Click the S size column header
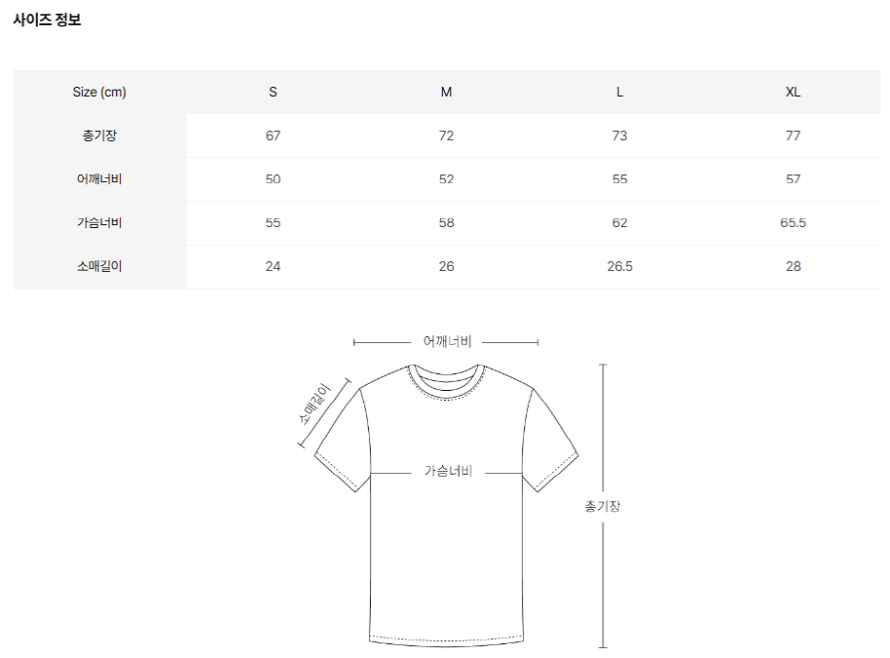This screenshot has height=658, width=890. 273,92
